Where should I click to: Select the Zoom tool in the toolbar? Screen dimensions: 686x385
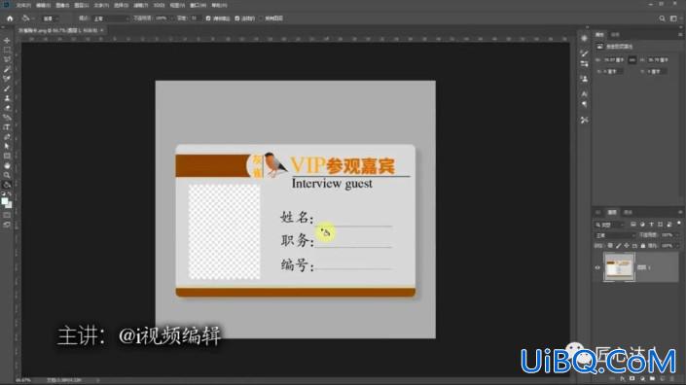(7, 175)
